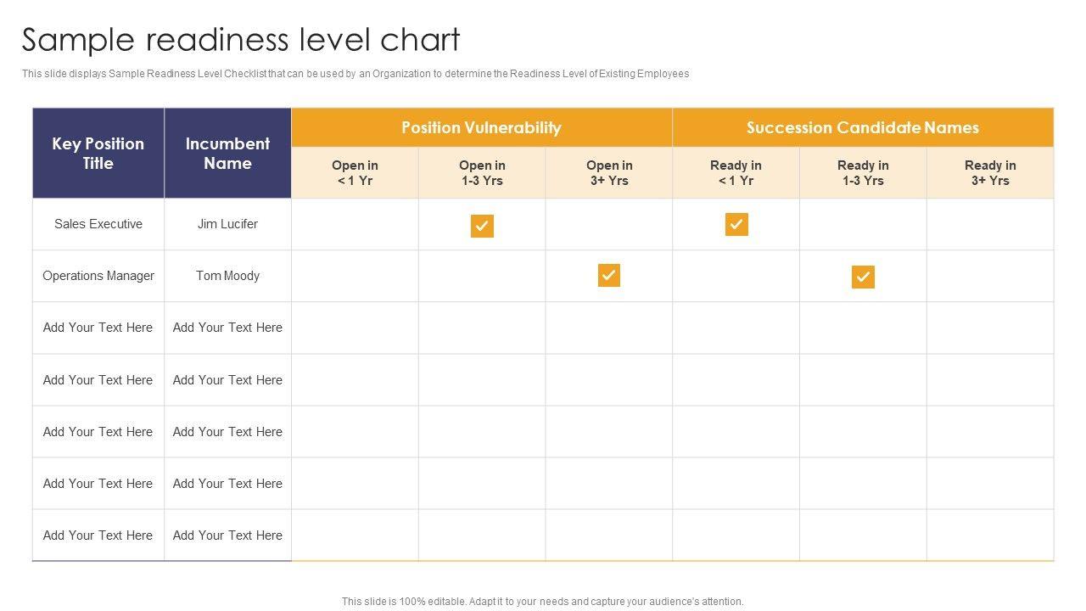Click the Sample readiness level chart title

click(x=241, y=40)
